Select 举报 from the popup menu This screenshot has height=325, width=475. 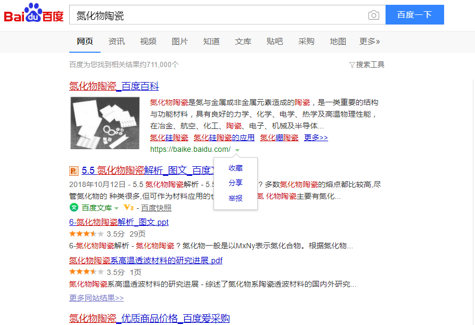point(235,198)
